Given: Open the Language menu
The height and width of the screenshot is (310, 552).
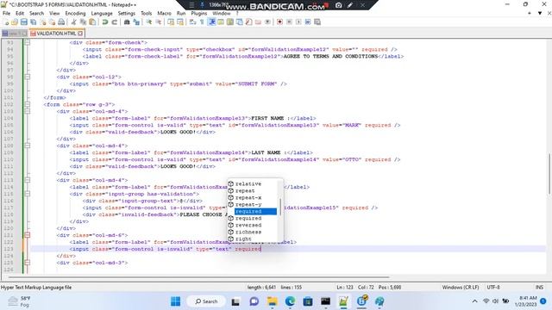Looking at the screenshot, I should coord(102,14).
